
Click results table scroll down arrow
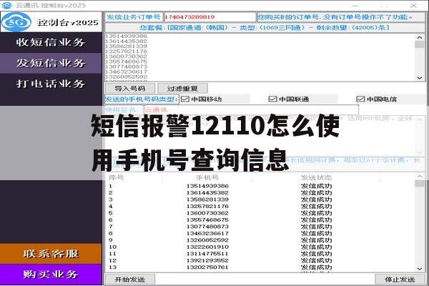point(420,269)
